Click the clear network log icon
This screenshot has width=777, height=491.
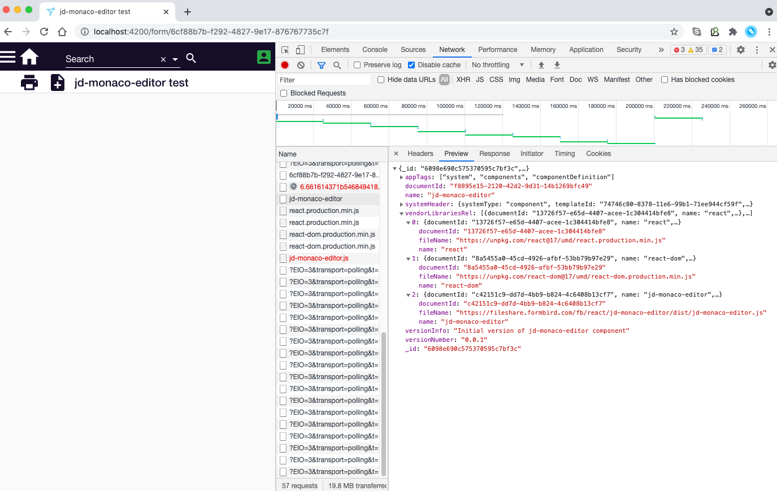point(301,65)
